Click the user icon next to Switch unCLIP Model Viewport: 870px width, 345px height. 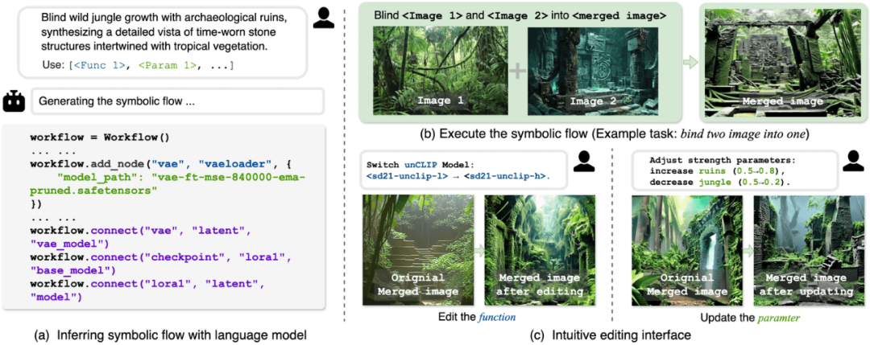tap(582, 161)
